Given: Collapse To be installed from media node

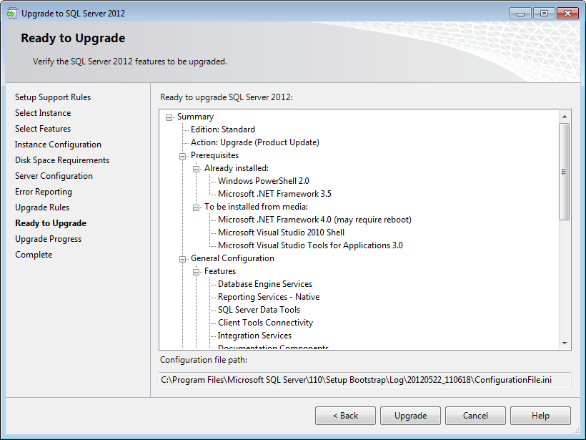Looking at the screenshot, I should click(x=196, y=207).
